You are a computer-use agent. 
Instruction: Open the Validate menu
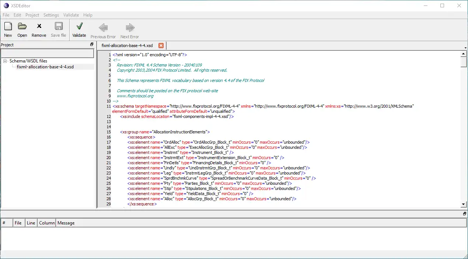click(71, 15)
